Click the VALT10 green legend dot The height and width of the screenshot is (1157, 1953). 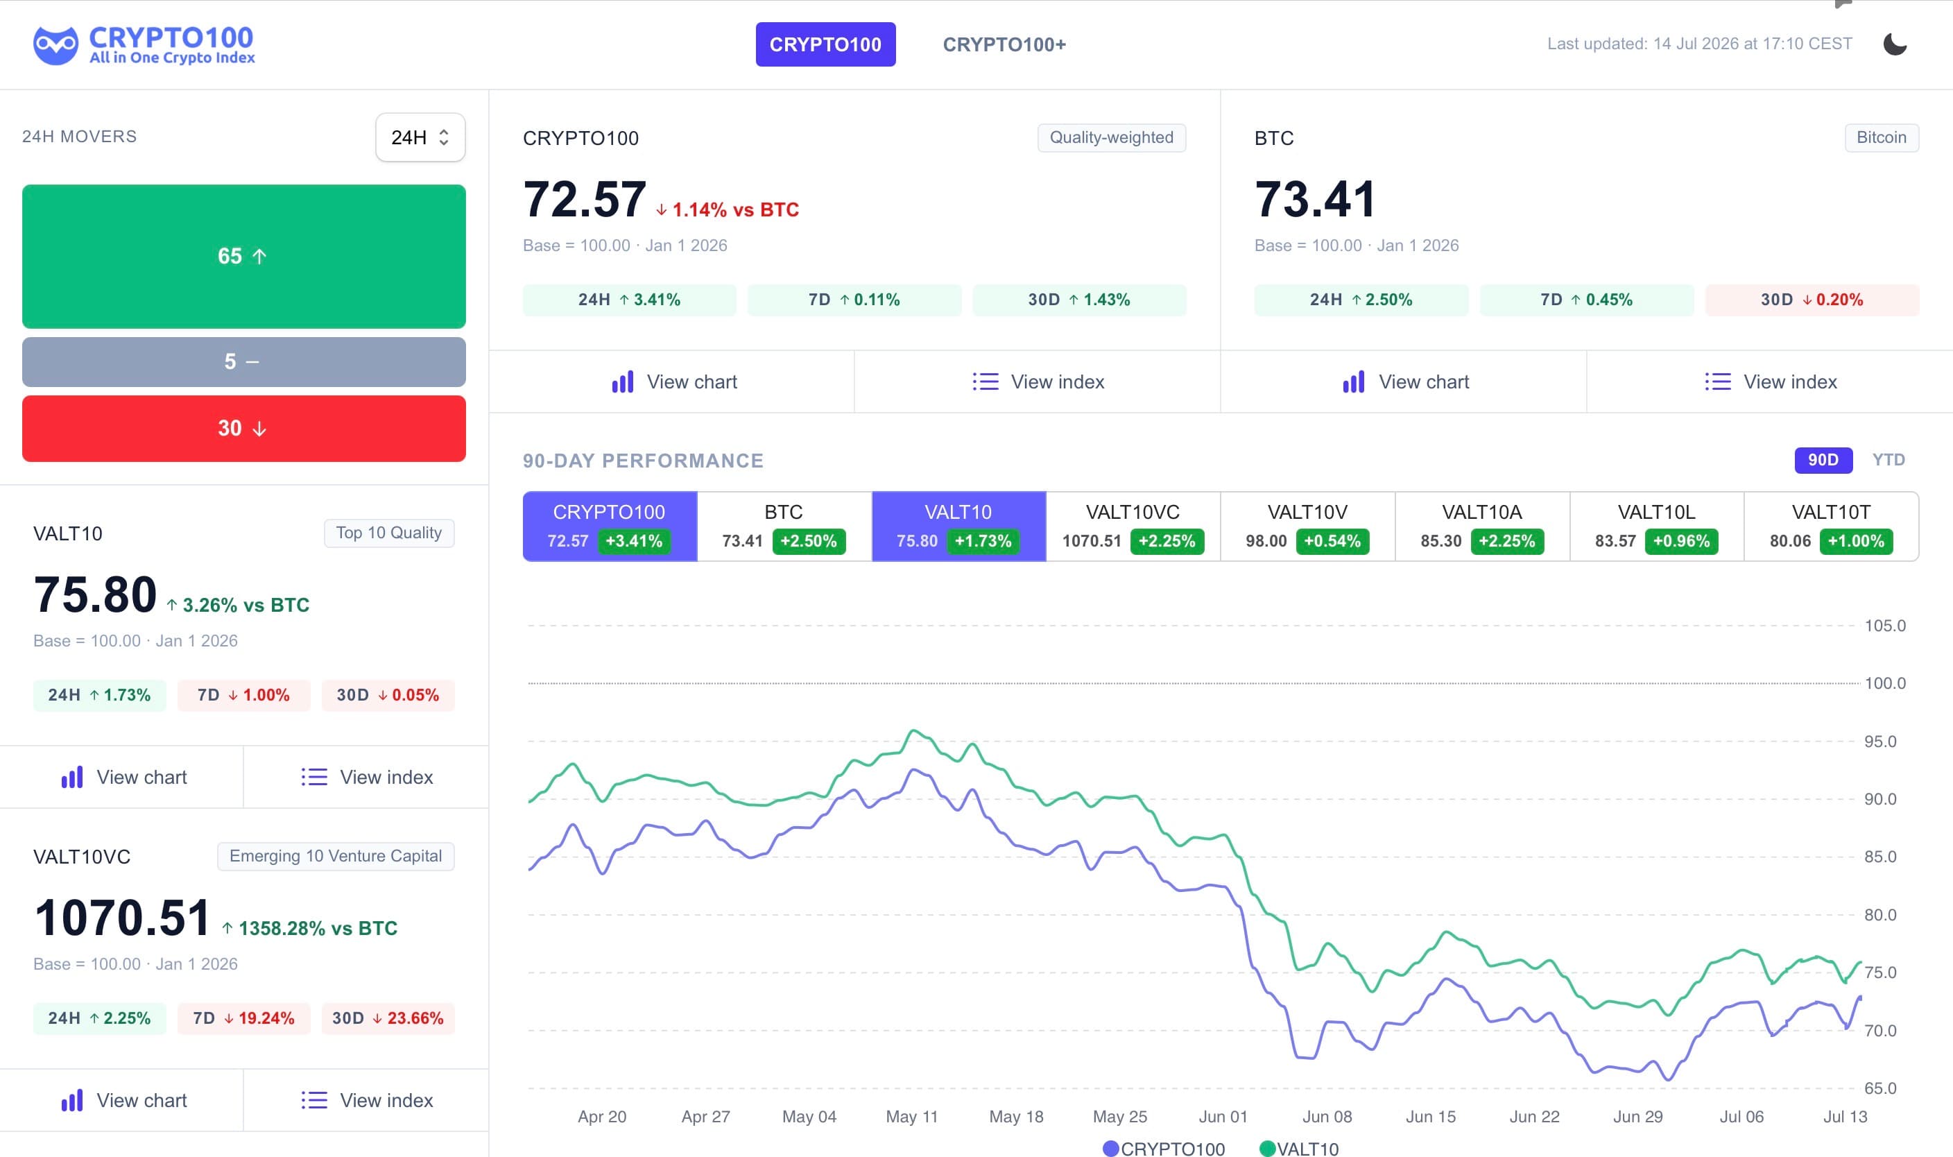1267,1148
